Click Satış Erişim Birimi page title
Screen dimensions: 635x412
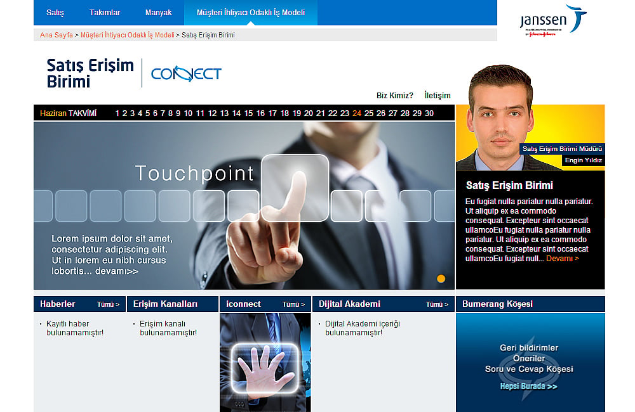[x=90, y=73]
